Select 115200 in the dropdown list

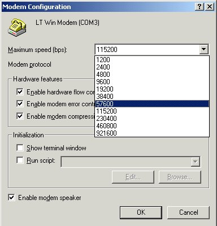coord(152,111)
